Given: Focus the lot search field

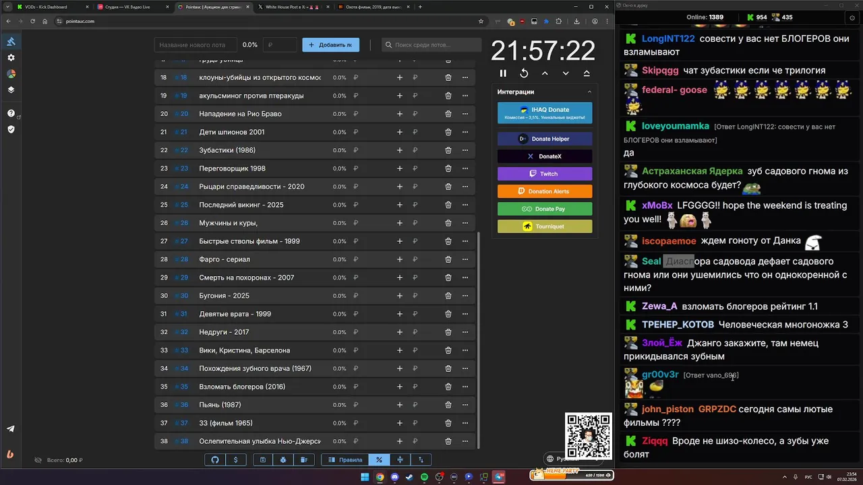Looking at the screenshot, I should tap(431, 44).
